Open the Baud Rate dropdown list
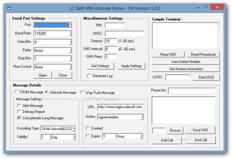This screenshot has height=159, width=232. point(71,33)
